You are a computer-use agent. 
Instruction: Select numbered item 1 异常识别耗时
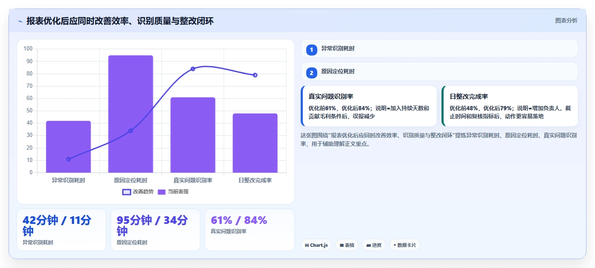439,49
